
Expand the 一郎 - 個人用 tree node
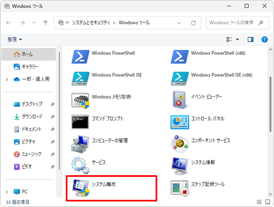(7, 79)
